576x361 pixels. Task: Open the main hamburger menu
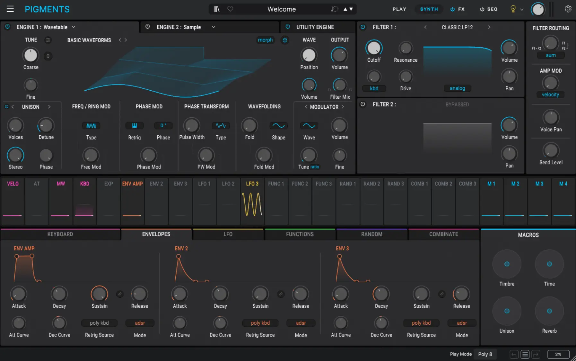coord(10,9)
